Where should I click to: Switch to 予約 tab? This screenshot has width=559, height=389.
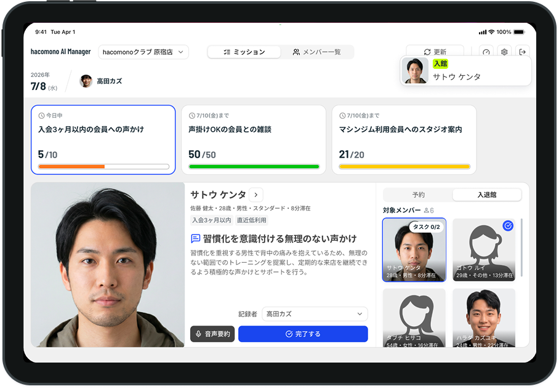tap(418, 195)
